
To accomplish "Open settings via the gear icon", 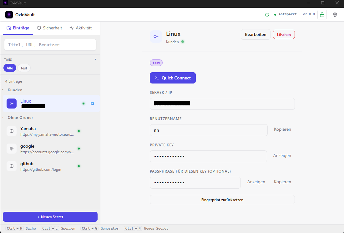I will (x=335, y=15).
